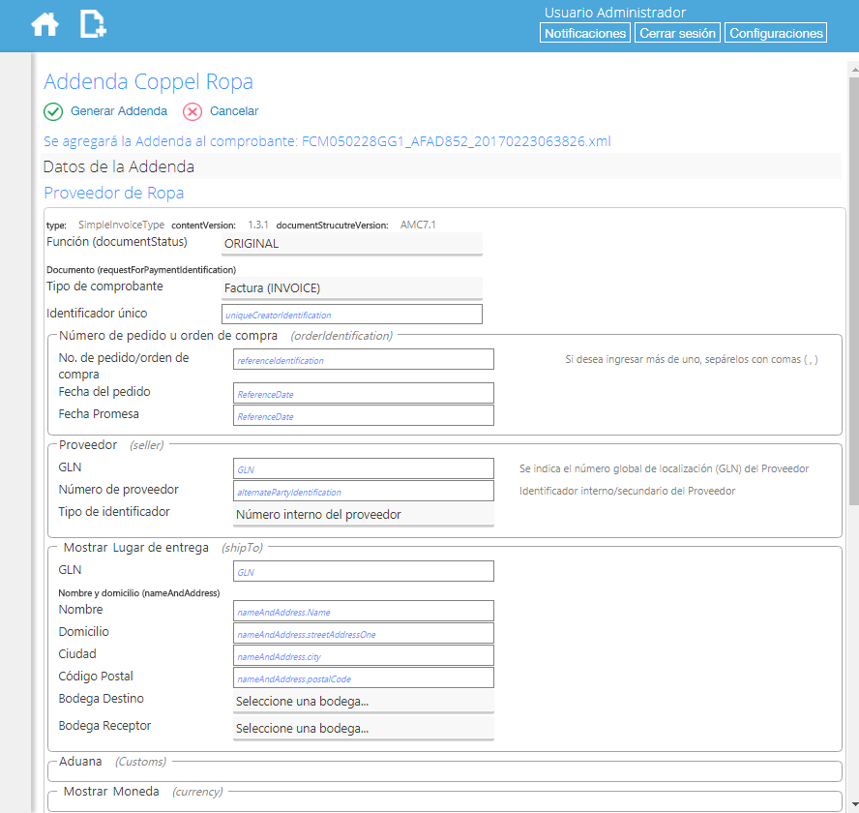Click the Lugar de entrega GLN field
Screen dimensions: 859x813
(363, 571)
